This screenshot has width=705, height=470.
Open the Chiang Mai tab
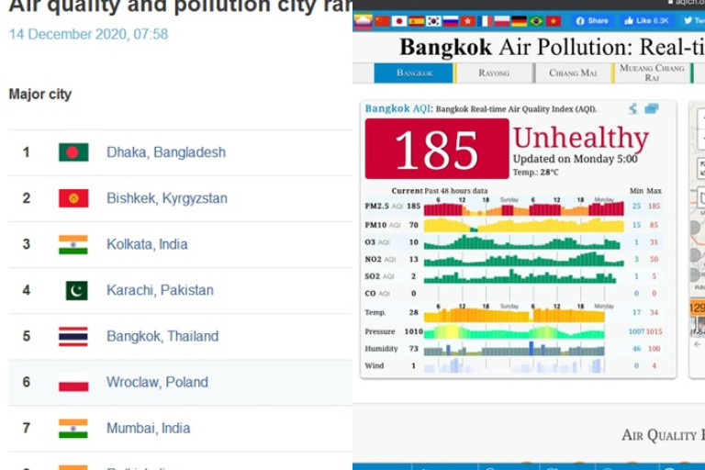573,73
